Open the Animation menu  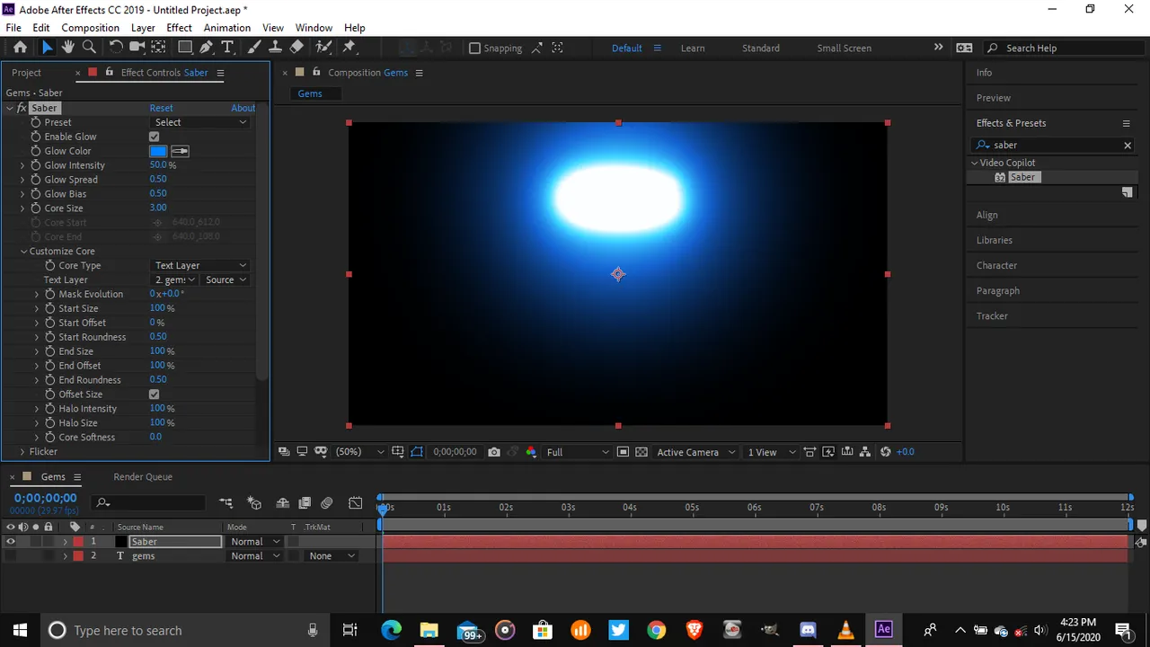[227, 28]
